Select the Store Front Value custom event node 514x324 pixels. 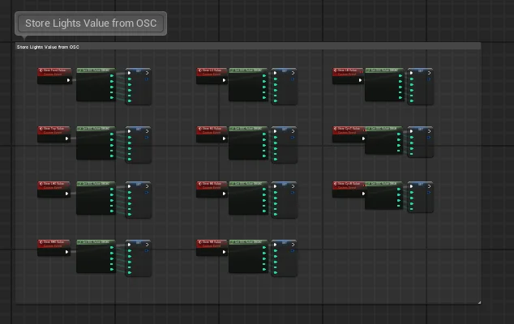54,76
